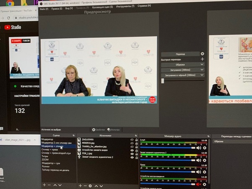Open Затухание (300ms) quick transition dropdown
This screenshot has height=189, width=252.
point(183,70)
